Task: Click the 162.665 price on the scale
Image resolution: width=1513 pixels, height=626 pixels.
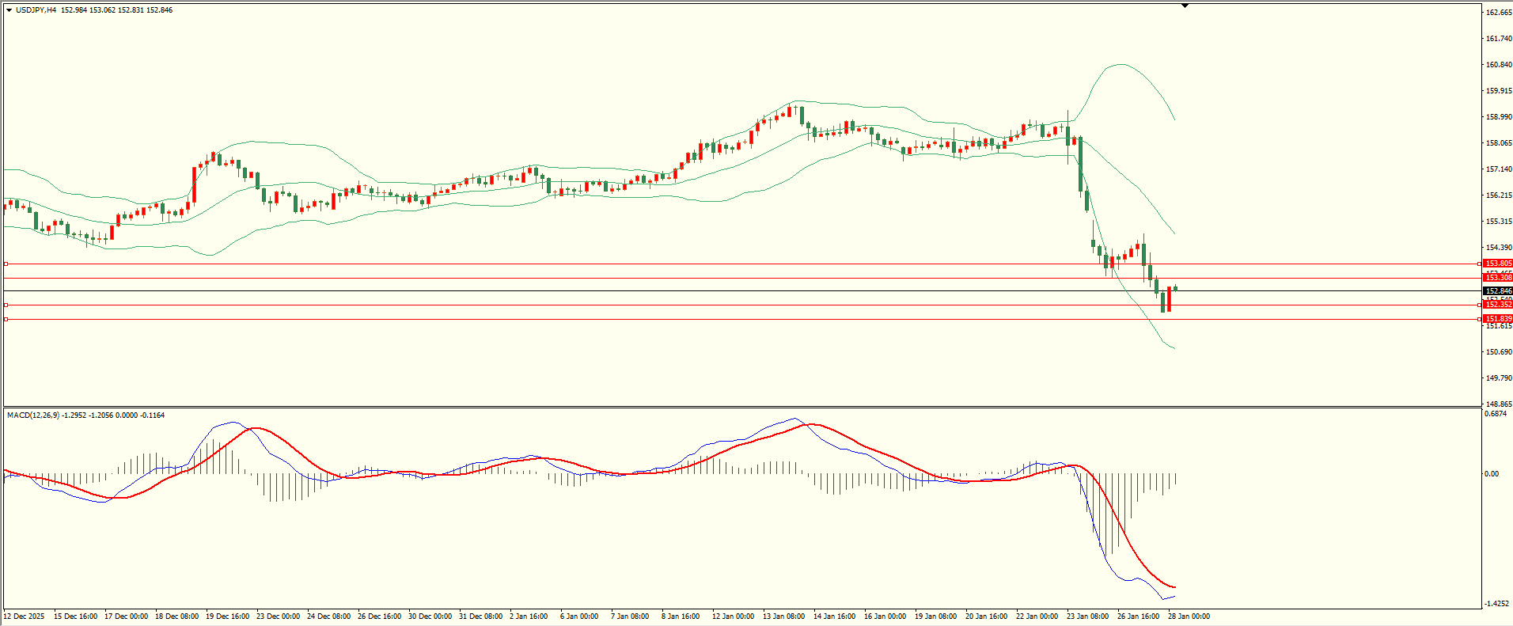Action: 1499,13
